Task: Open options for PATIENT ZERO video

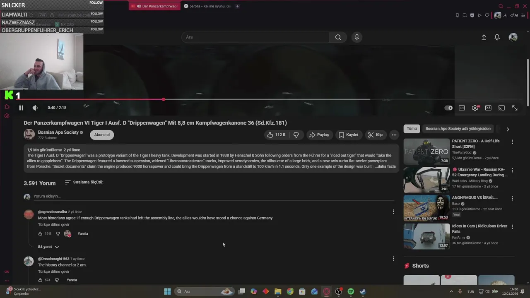Action: (512, 142)
